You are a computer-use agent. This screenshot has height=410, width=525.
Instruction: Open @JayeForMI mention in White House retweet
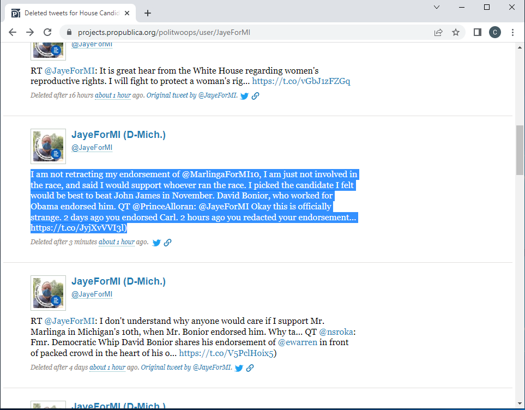(70, 71)
